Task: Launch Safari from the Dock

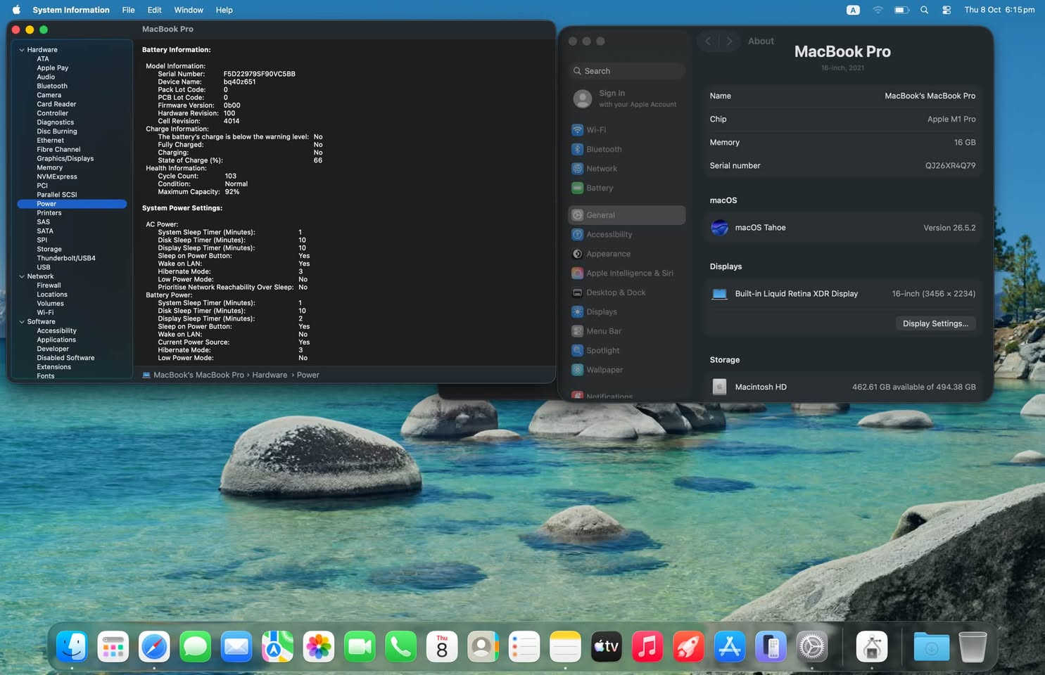Action: [154, 646]
